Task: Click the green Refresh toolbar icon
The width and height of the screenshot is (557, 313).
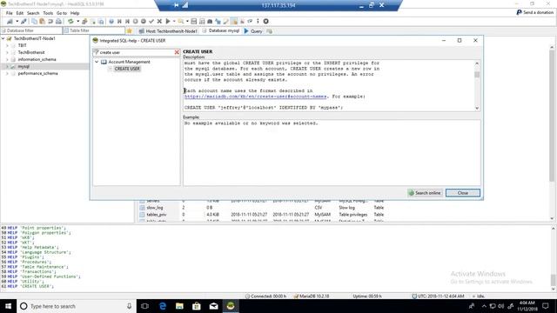Action: pyautogui.click(x=70, y=21)
